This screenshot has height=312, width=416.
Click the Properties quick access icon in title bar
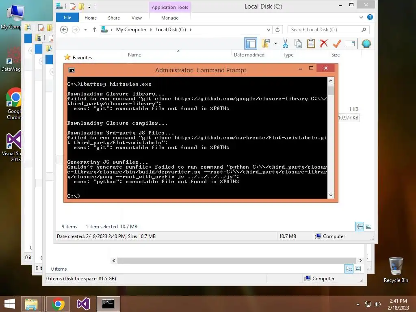[73, 6]
